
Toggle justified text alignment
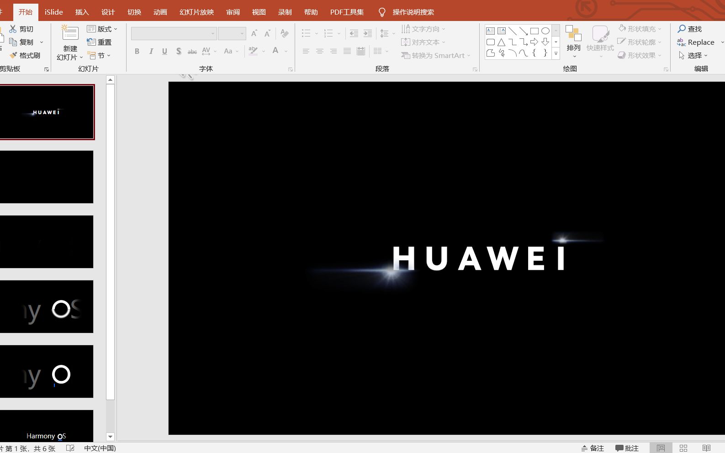(x=347, y=51)
